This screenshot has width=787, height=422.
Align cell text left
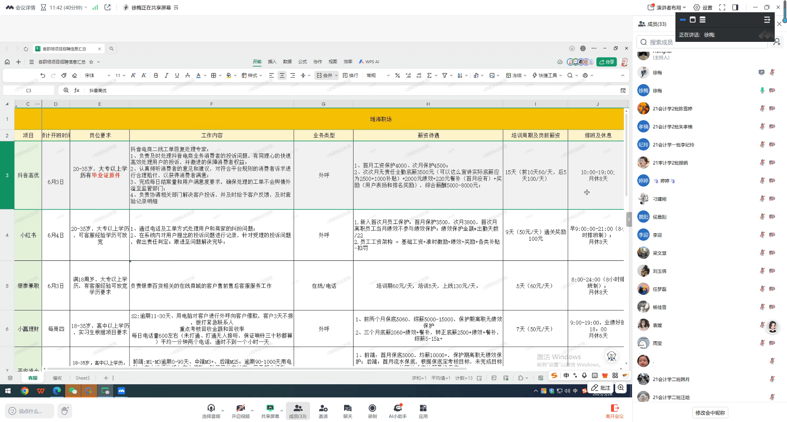pos(271,75)
